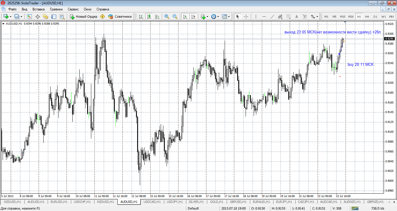This screenshot has width=397, height=211.
Task: Expand the Indicators dropdown arrow
Action: tap(208, 17)
